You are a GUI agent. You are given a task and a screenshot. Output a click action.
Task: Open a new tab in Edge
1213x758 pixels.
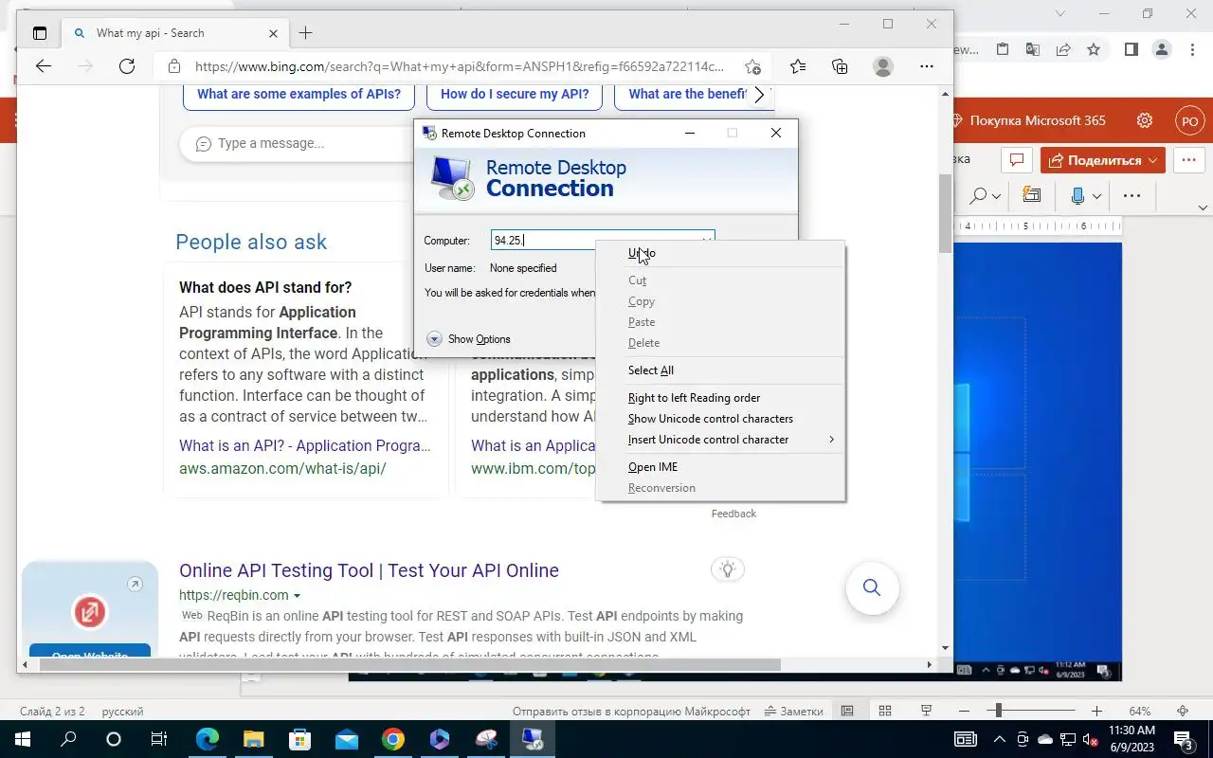305,33
